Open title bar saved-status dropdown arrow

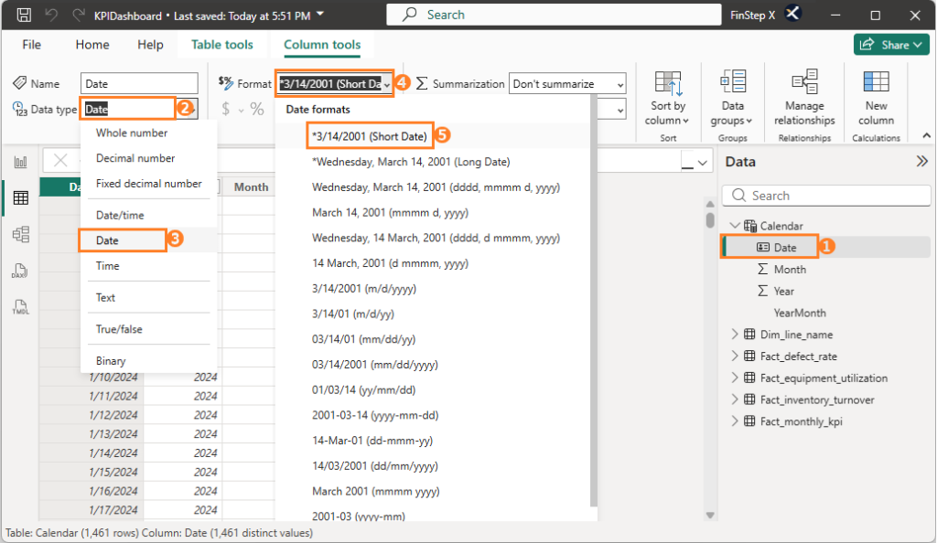coord(320,15)
